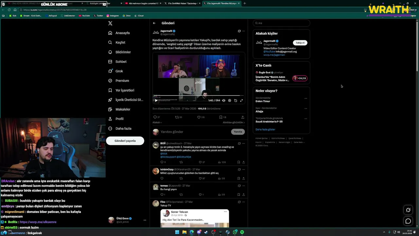Click the Gönderi yayınla button
The image size is (419, 236).
(125, 141)
